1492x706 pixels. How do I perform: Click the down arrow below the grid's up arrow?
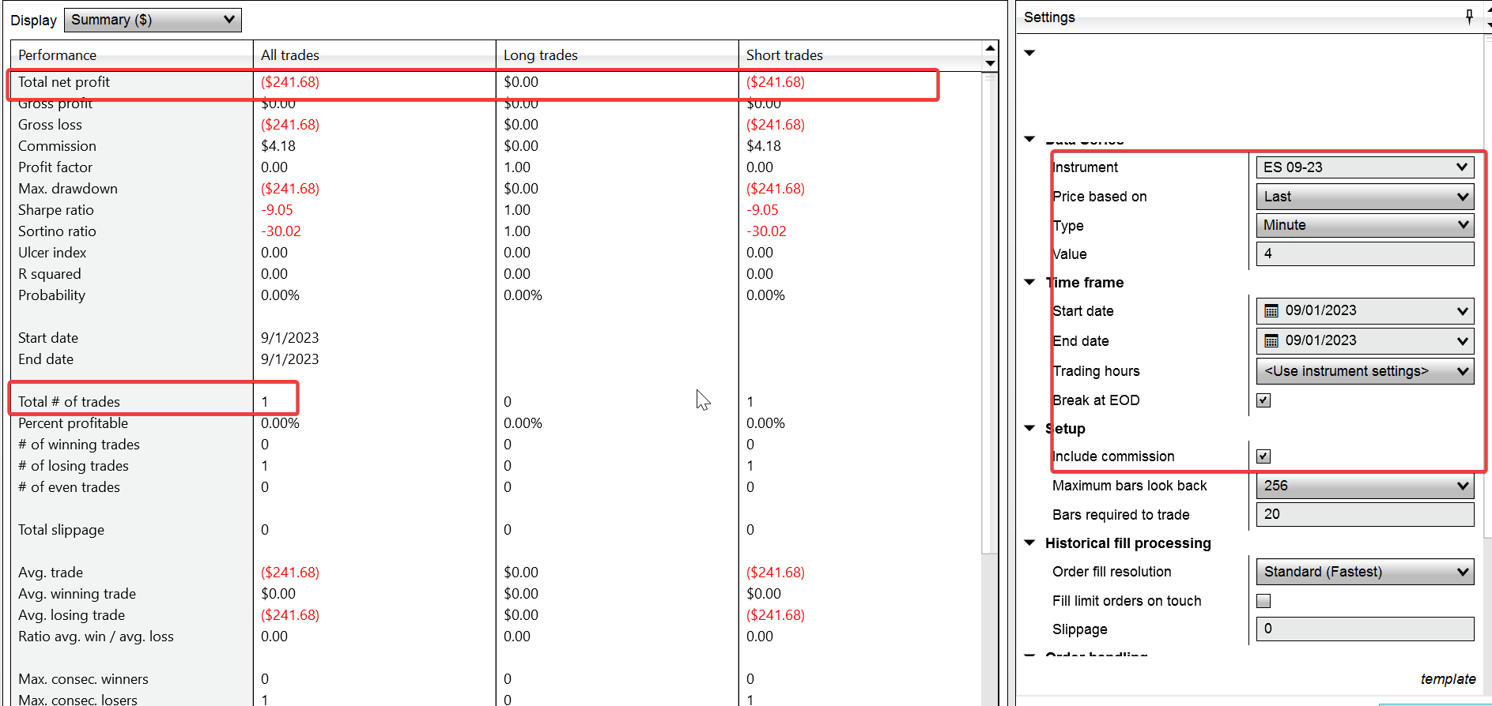[x=990, y=63]
